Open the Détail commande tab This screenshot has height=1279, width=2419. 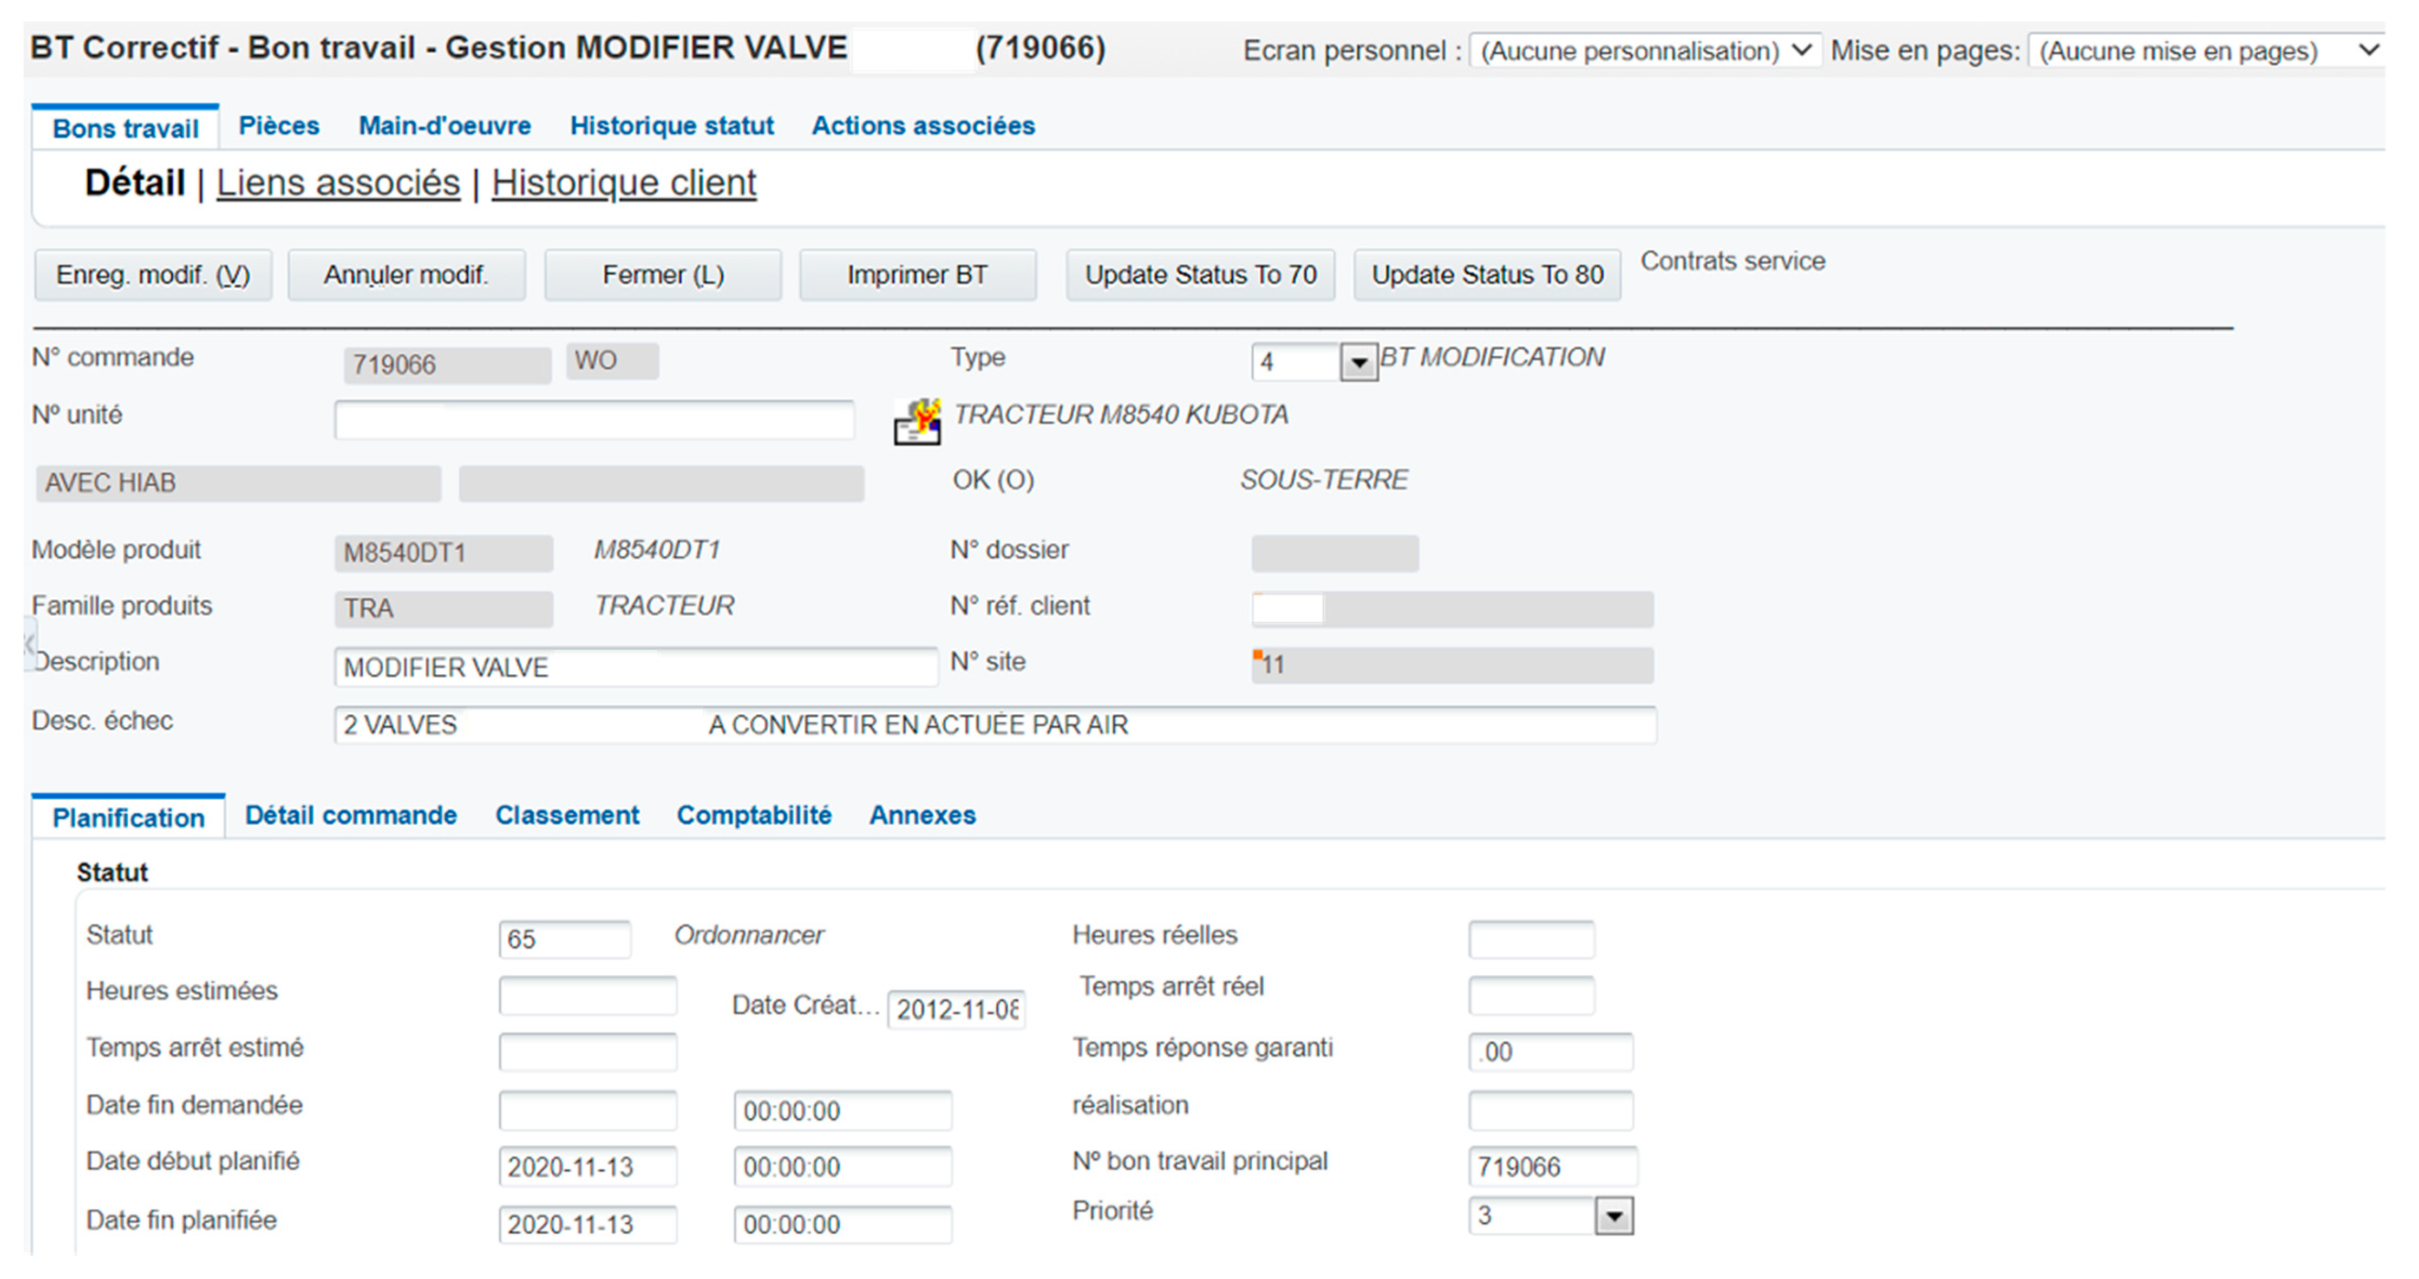pyautogui.click(x=350, y=815)
